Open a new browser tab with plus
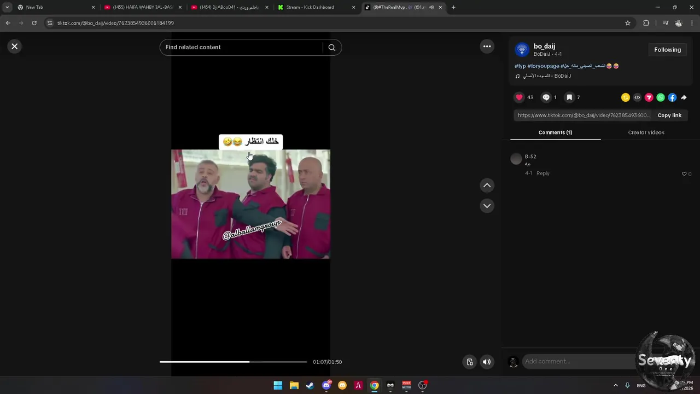This screenshot has width=700, height=394. click(453, 7)
